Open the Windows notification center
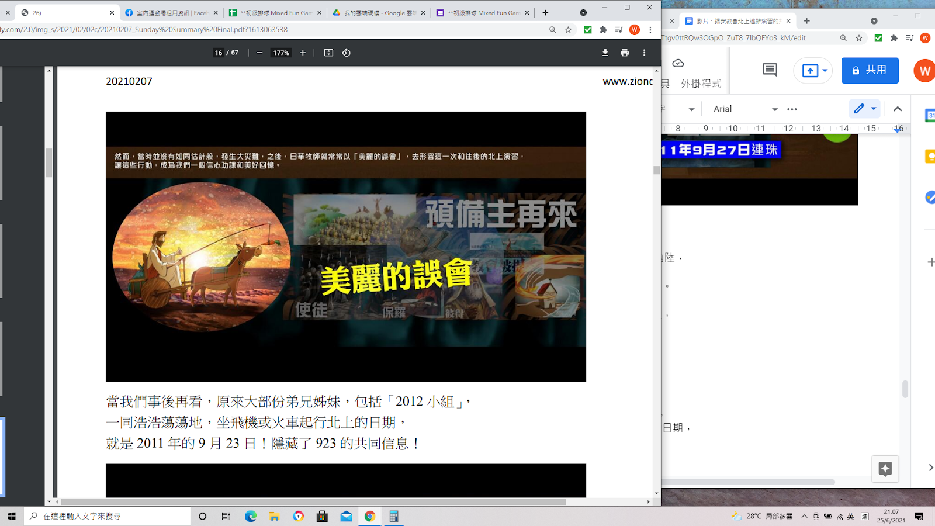The width and height of the screenshot is (935, 526). (919, 516)
